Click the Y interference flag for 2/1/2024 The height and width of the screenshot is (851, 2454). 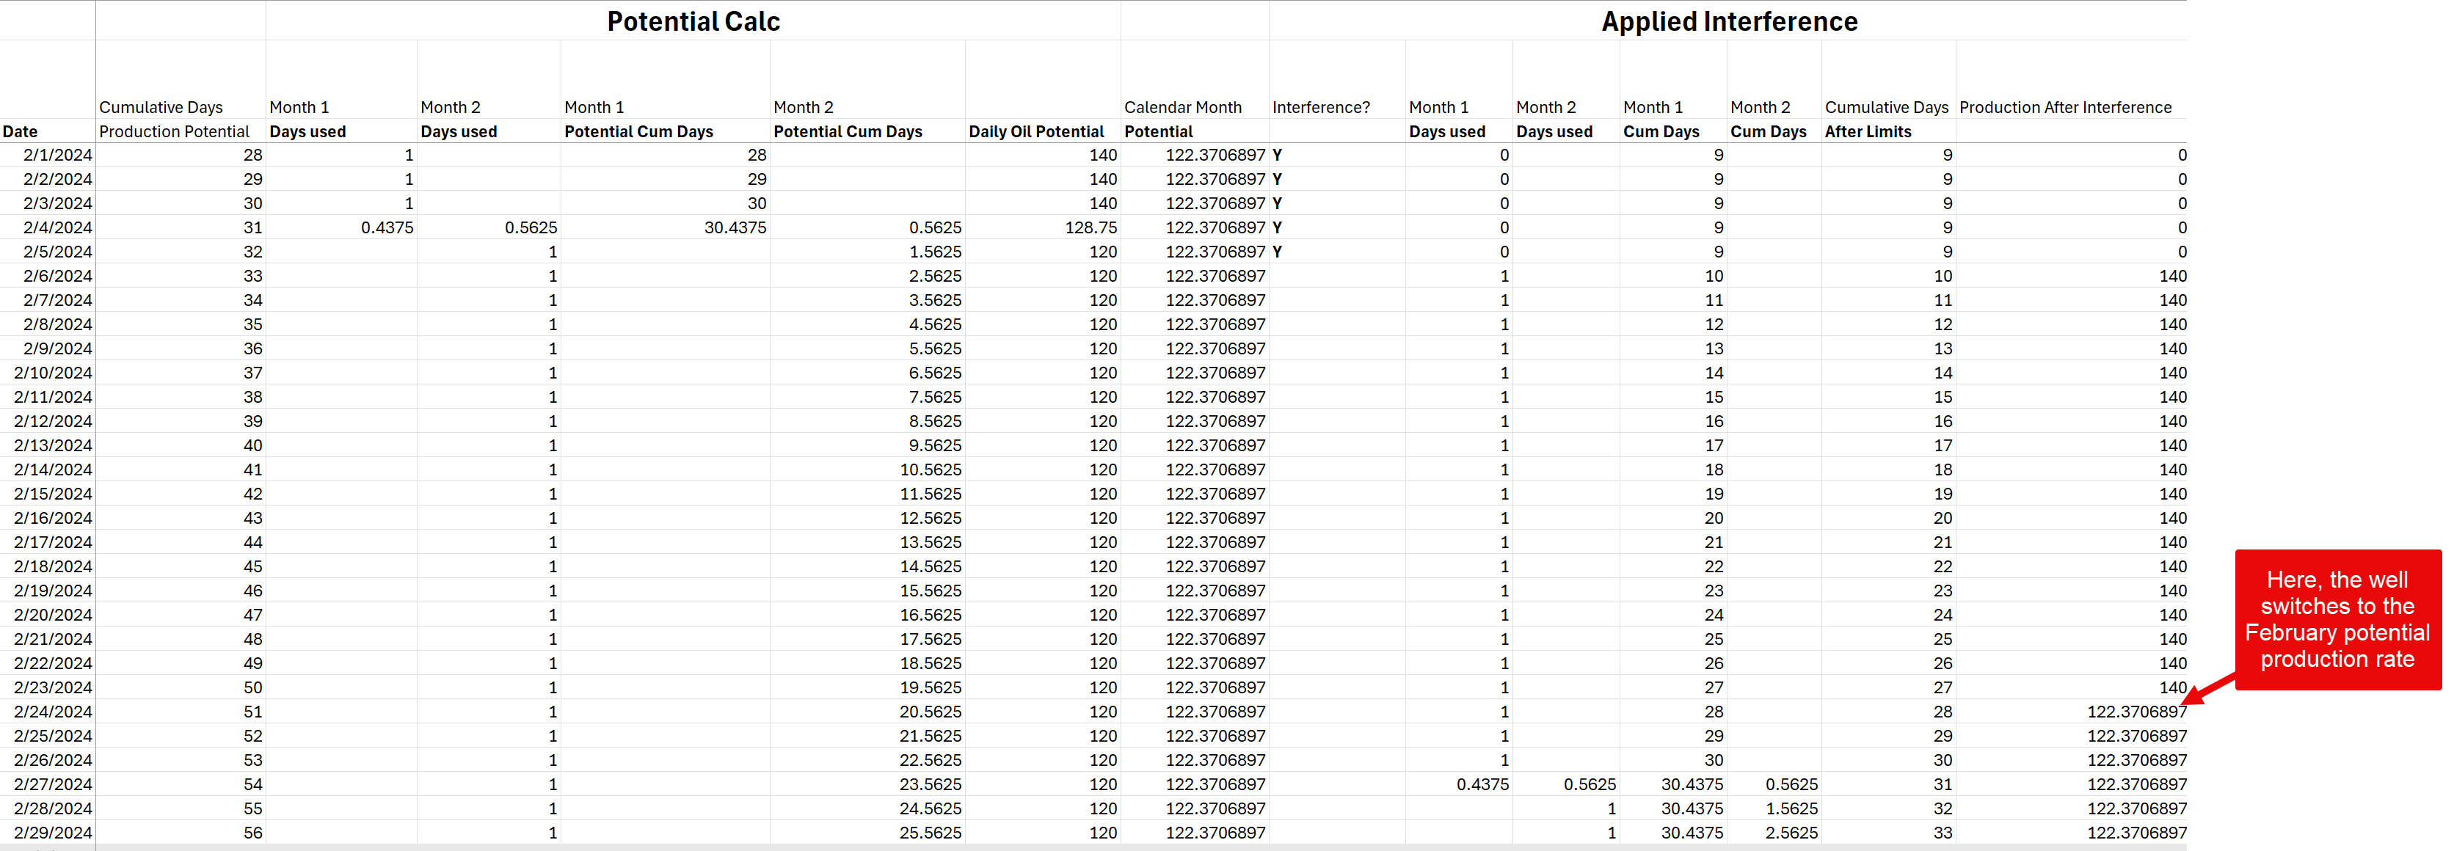coord(1278,155)
